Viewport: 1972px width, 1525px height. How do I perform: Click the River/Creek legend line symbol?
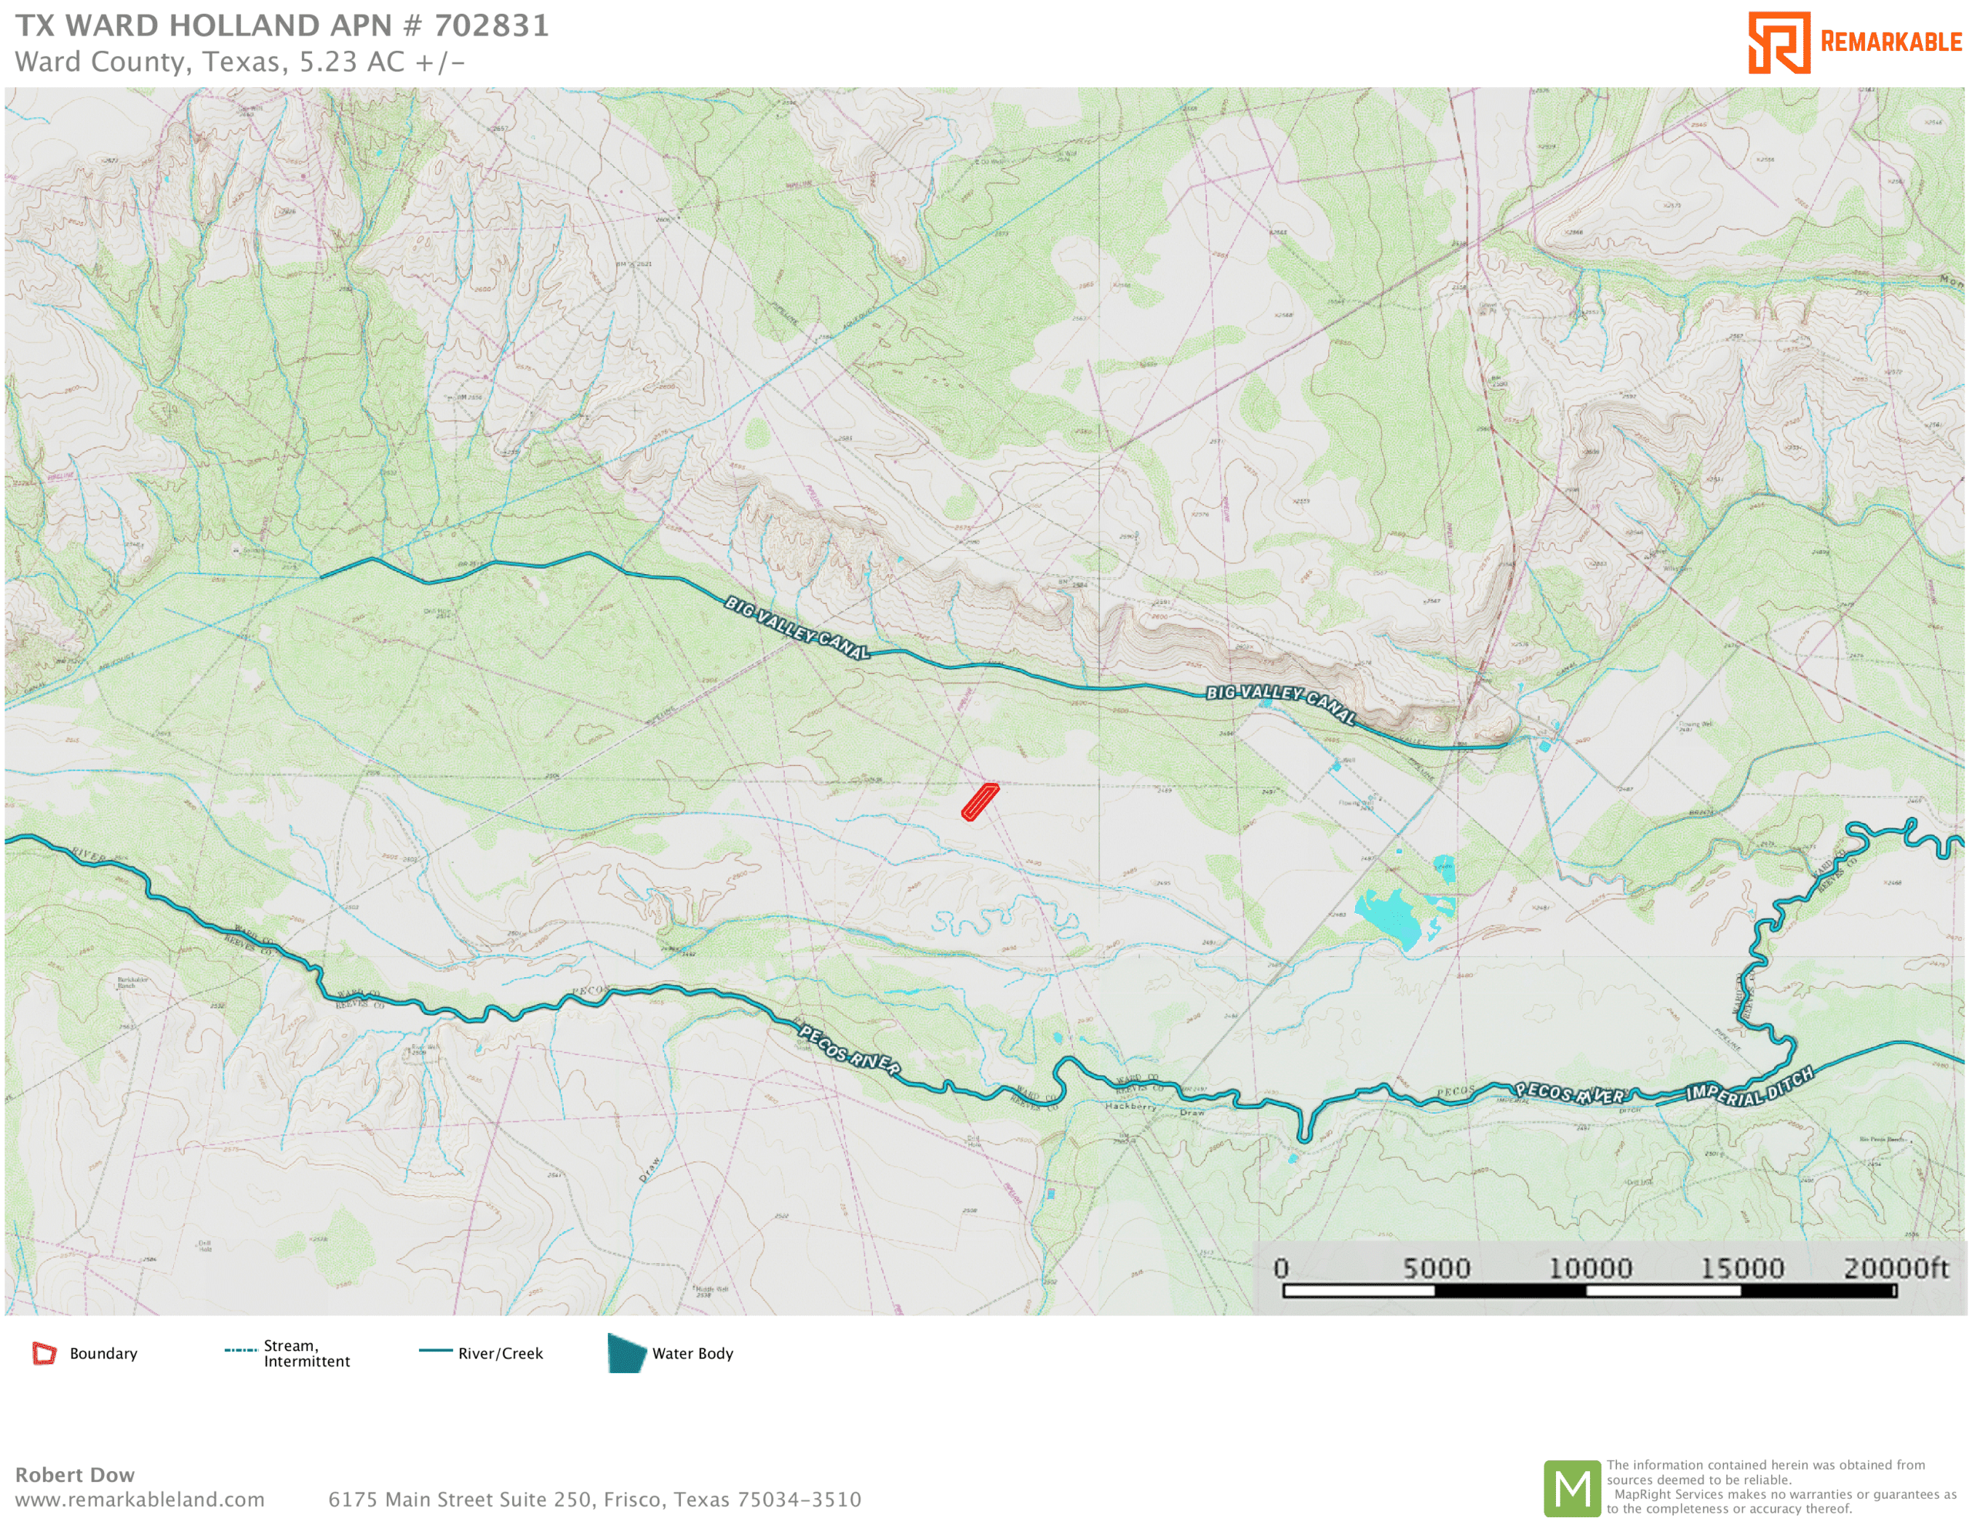point(435,1351)
